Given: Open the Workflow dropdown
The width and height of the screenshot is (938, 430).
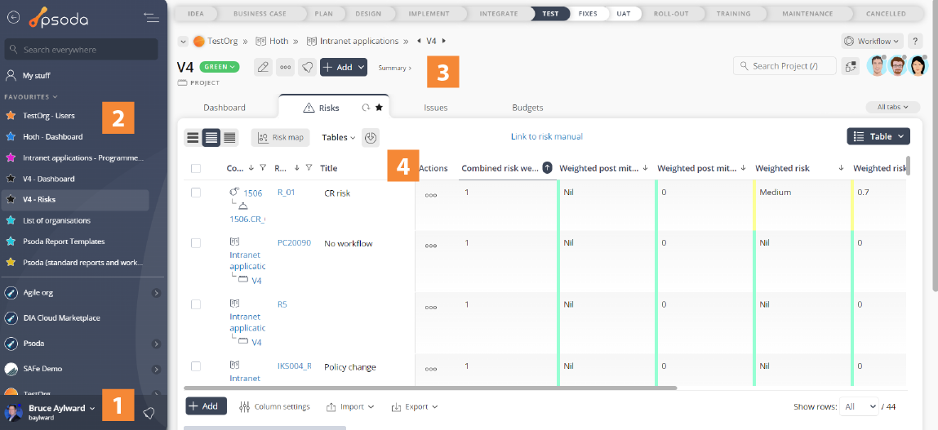Looking at the screenshot, I should pos(872,42).
